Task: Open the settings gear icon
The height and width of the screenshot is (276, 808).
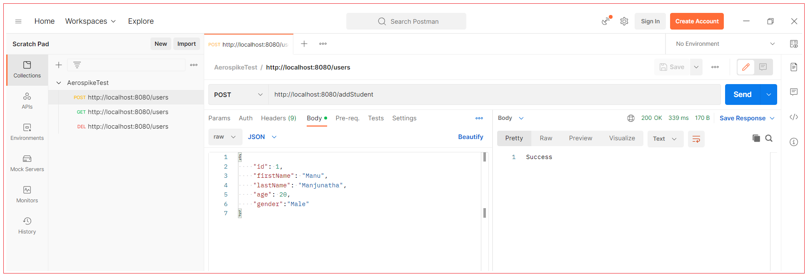Action: (x=624, y=21)
